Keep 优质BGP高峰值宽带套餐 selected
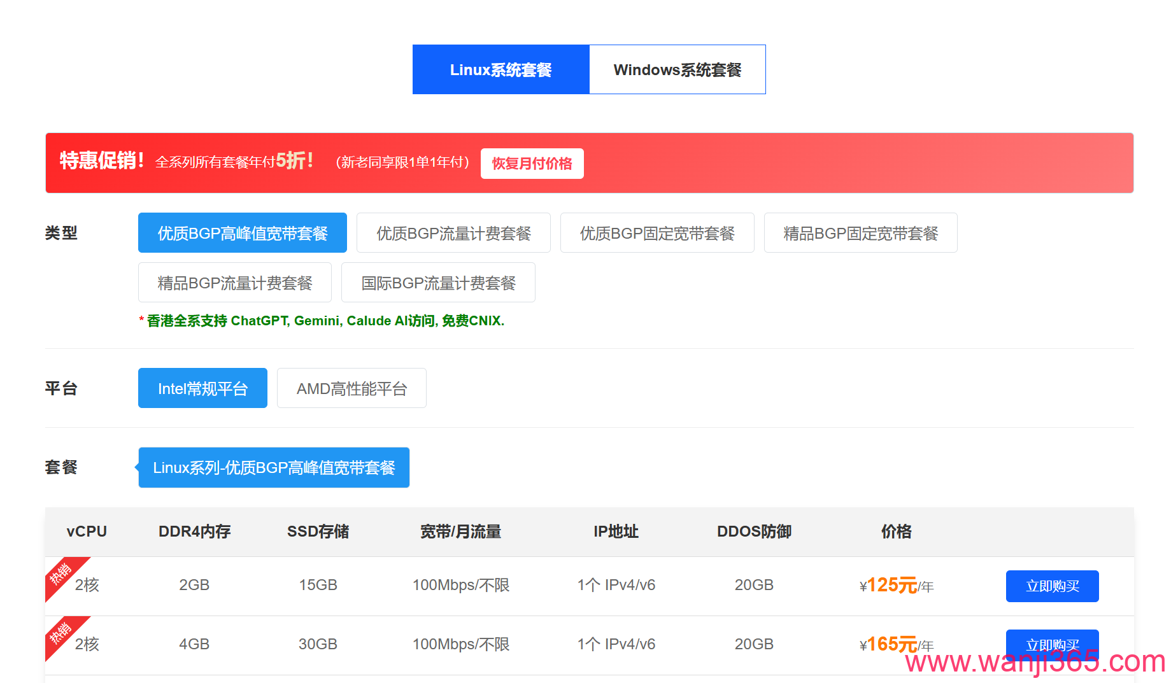1171x683 pixels. click(242, 232)
